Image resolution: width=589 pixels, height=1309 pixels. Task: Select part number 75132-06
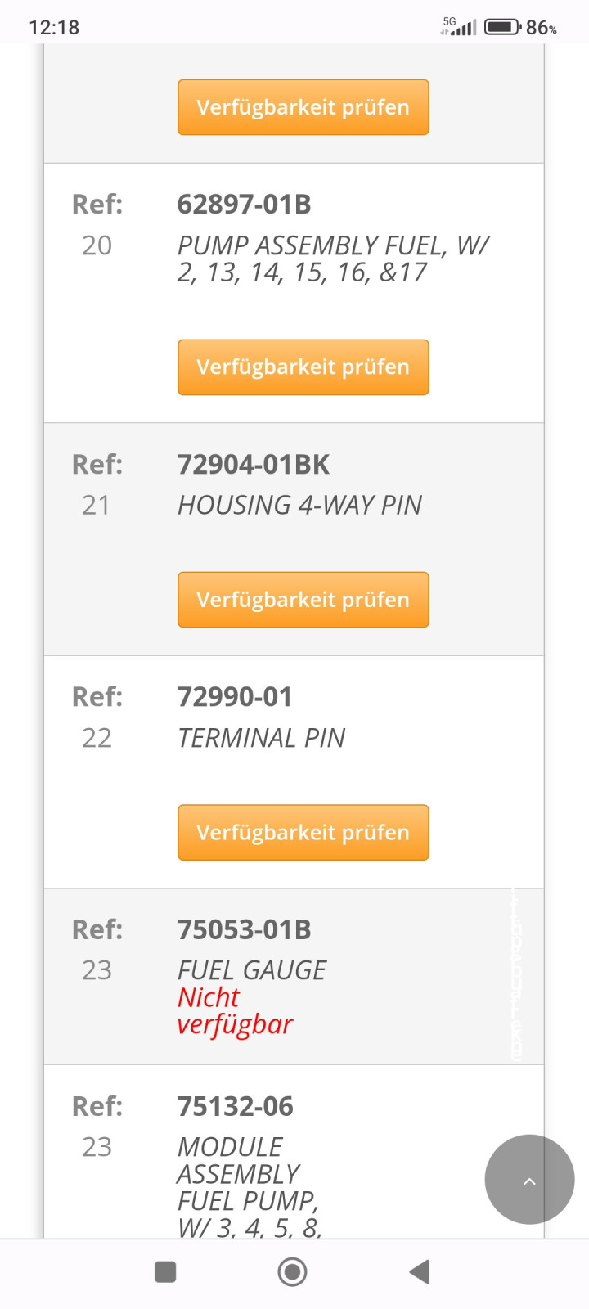click(235, 1106)
